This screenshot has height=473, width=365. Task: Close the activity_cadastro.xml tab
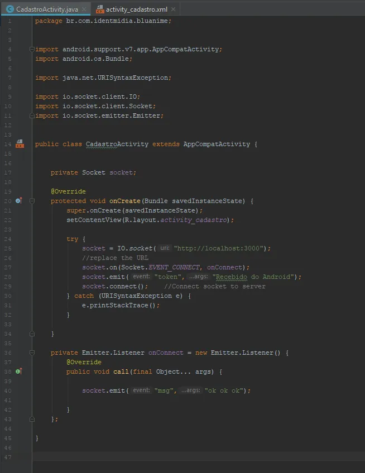pyautogui.click(x=174, y=9)
